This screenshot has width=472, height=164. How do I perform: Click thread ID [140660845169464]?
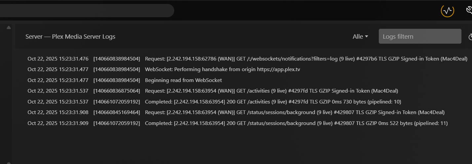(117, 112)
